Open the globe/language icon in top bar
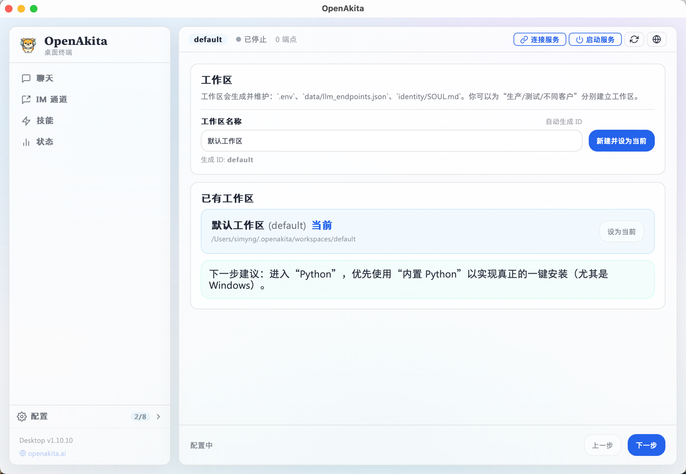Viewport: 686px width, 474px height. pyautogui.click(x=656, y=39)
